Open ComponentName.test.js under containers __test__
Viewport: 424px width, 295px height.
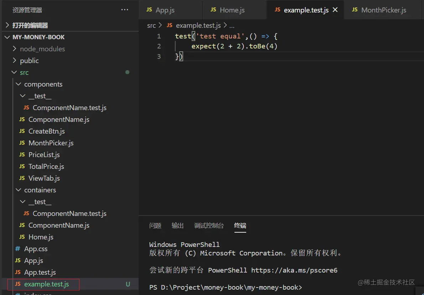pos(69,214)
